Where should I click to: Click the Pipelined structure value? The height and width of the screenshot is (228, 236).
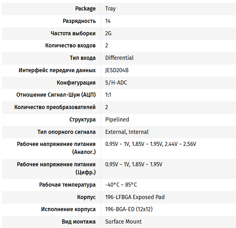(117, 120)
